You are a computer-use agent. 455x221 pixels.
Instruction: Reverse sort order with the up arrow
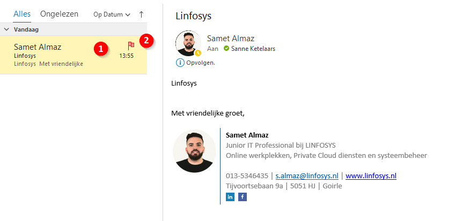click(x=141, y=15)
